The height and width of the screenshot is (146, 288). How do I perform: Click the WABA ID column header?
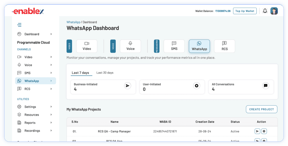tap(165, 122)
